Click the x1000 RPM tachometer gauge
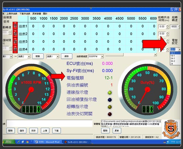 31,89
